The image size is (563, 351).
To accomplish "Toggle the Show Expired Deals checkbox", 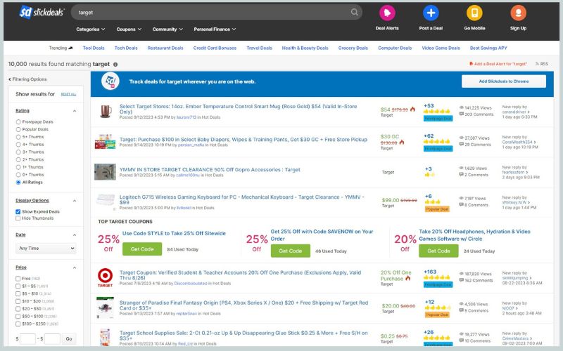I will [x=18, y=212].
